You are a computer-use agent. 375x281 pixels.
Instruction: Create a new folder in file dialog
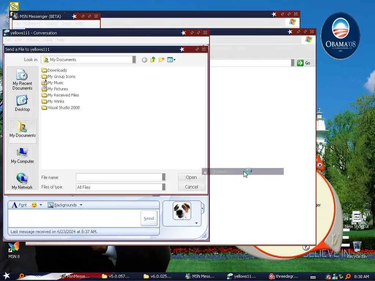161,60
